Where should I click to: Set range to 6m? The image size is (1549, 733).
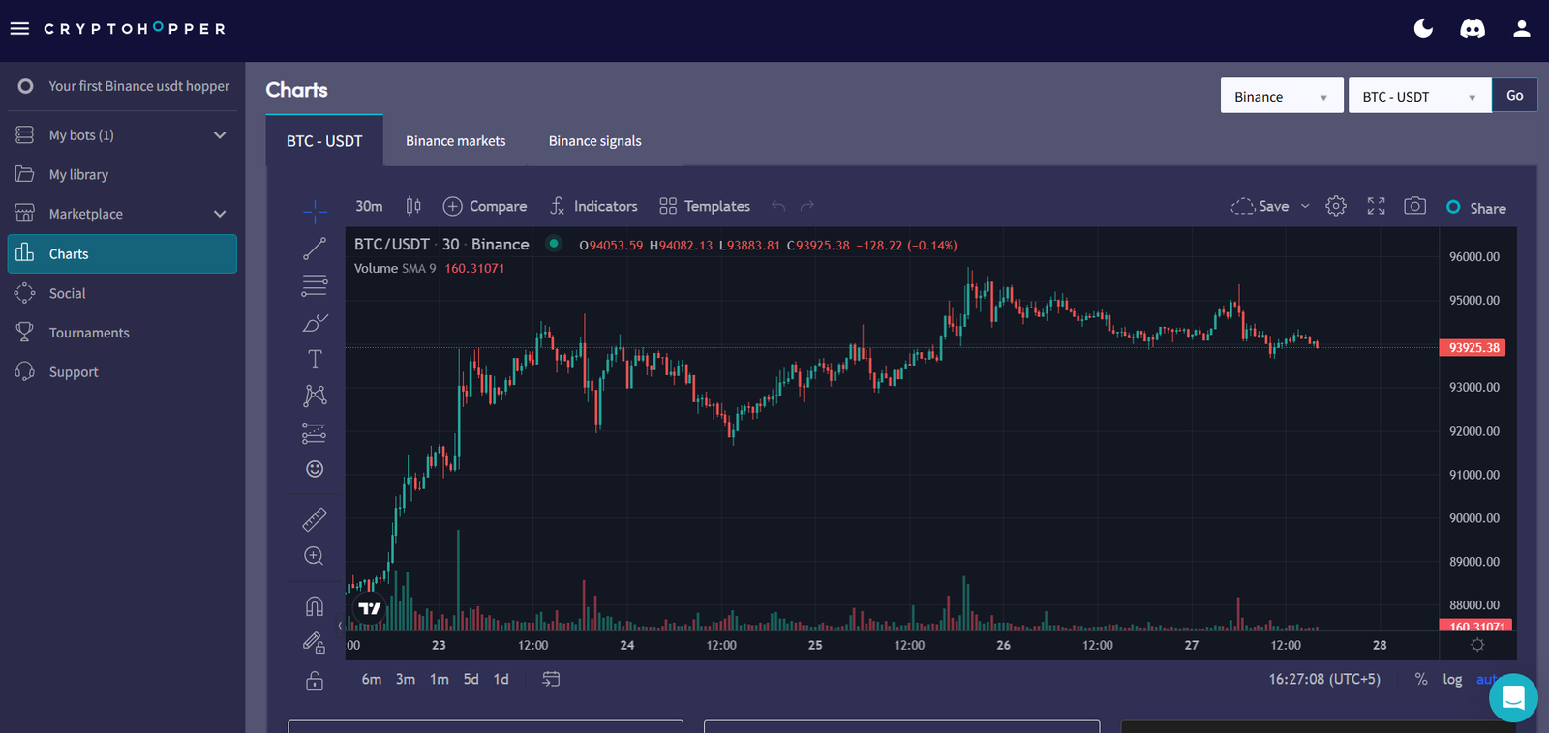(372, 679)
